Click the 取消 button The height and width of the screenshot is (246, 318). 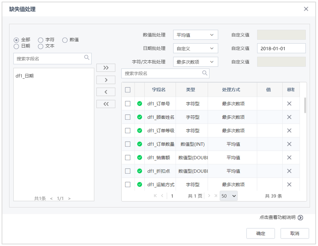pyautogui.click(x=295, y=233)
